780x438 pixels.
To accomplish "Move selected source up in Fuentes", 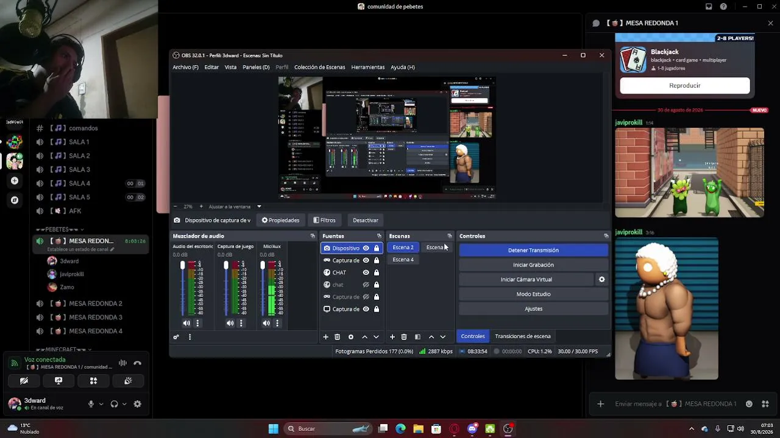I will (x=364, y=337).
